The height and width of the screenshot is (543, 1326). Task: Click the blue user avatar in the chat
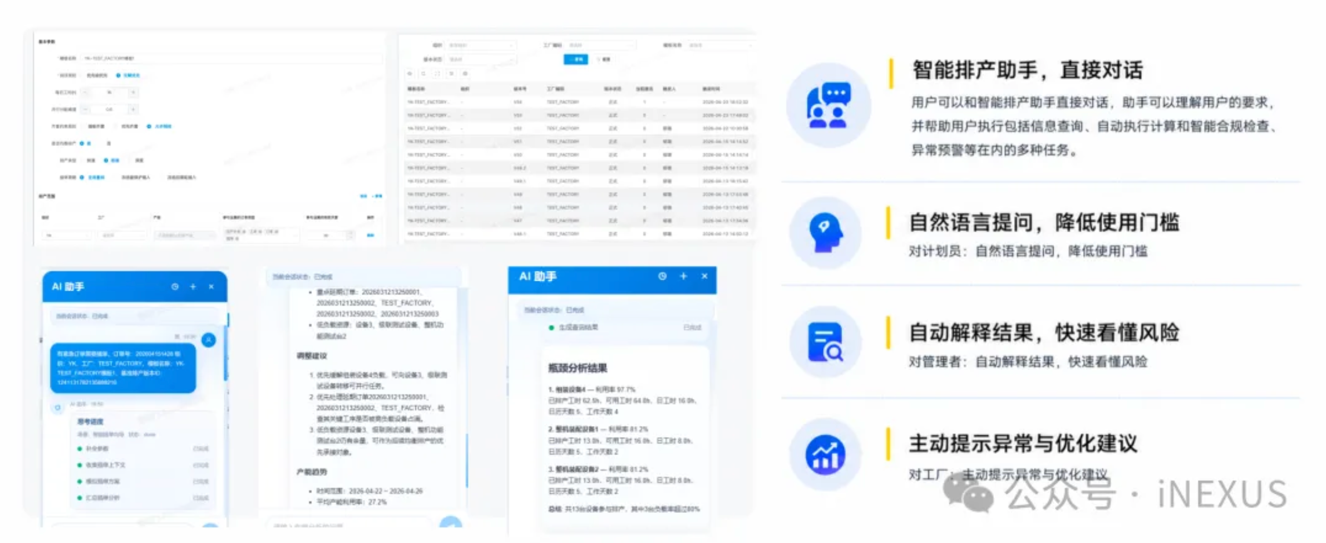click(209, 340)
